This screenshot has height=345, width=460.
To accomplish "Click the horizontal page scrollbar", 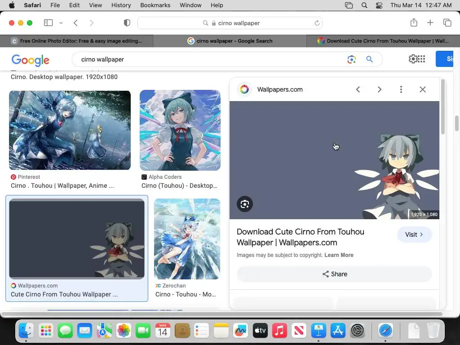I will click(222, 314).
